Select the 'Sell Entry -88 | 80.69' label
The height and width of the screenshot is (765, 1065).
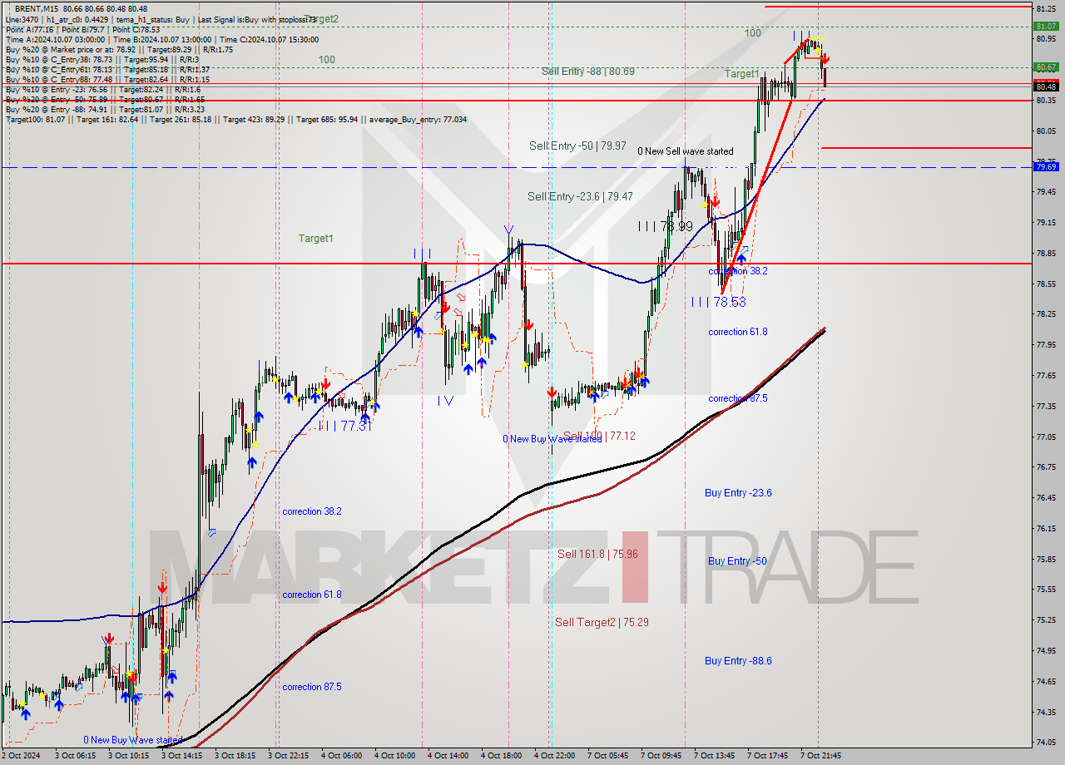[x=587, y=72]
